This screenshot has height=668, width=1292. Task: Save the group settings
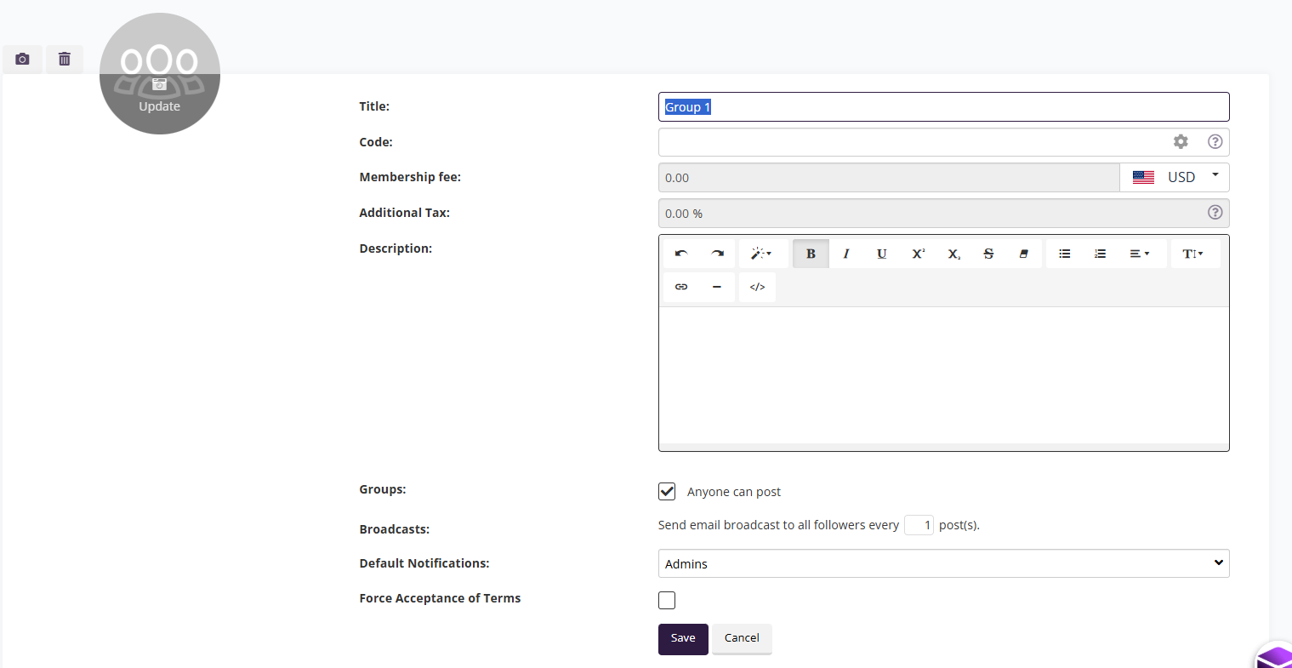point(683,638)
